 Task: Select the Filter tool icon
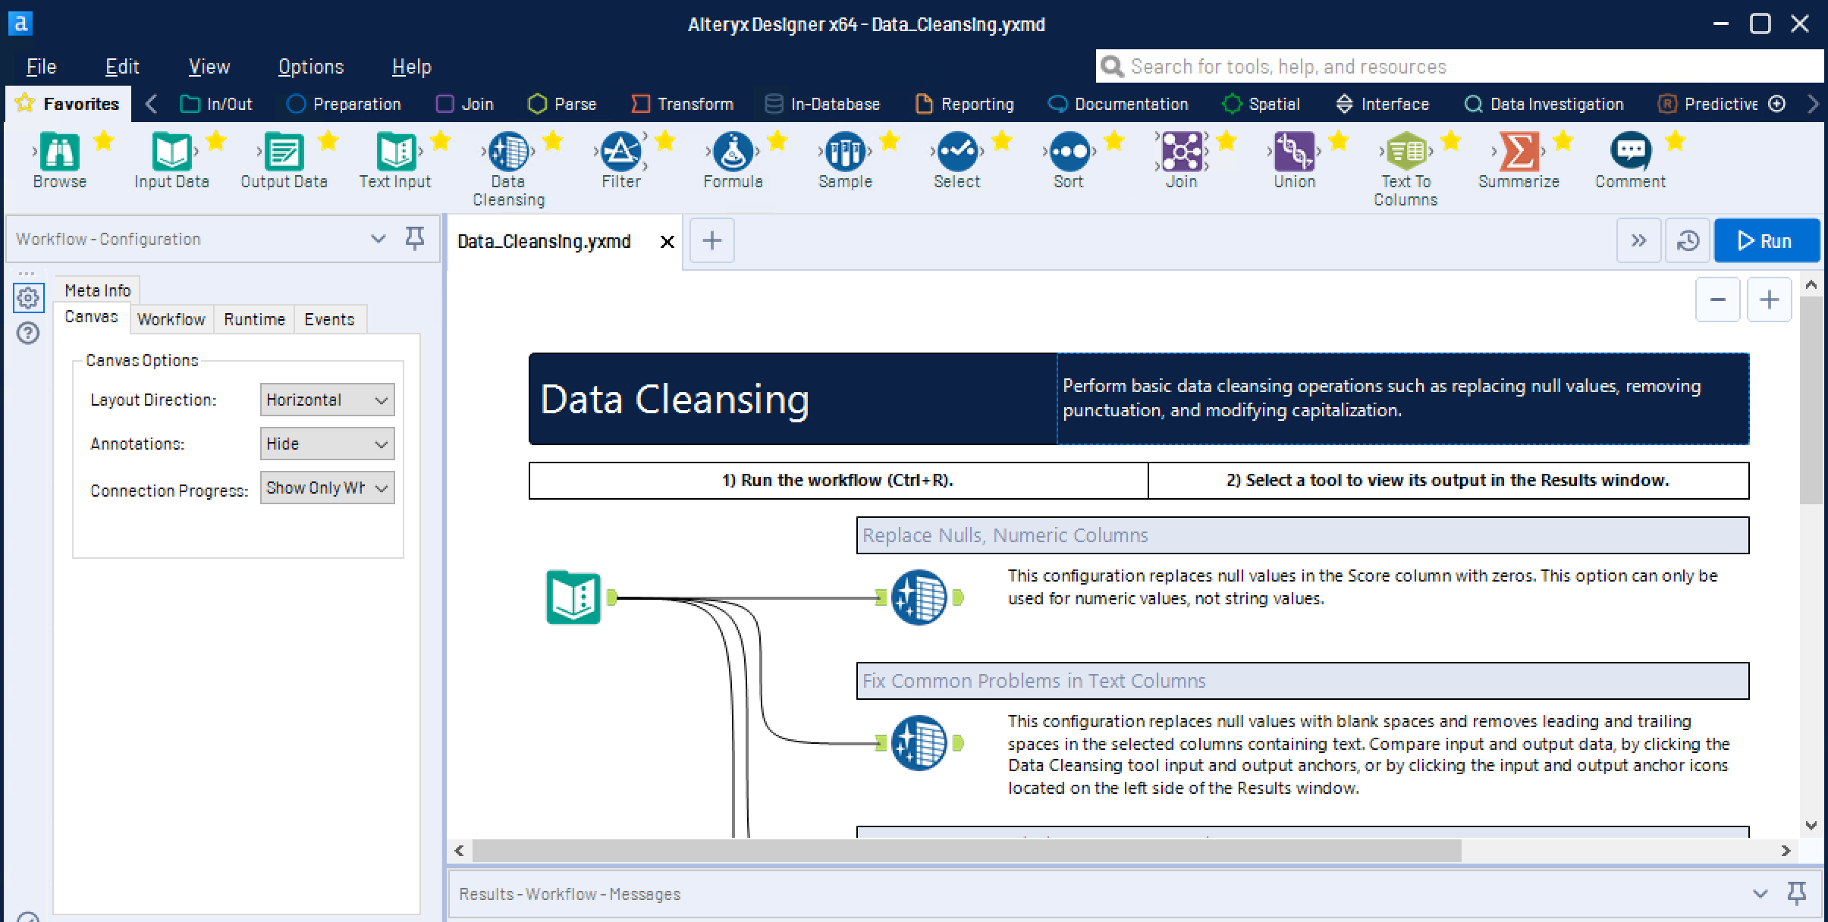(x=620, y=152)
